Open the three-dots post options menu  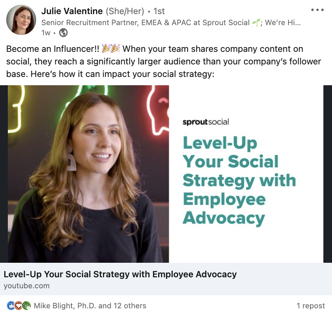tap(317, 10)
